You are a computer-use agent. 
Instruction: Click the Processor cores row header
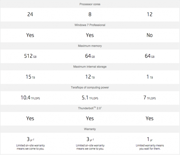pos(90,4)
